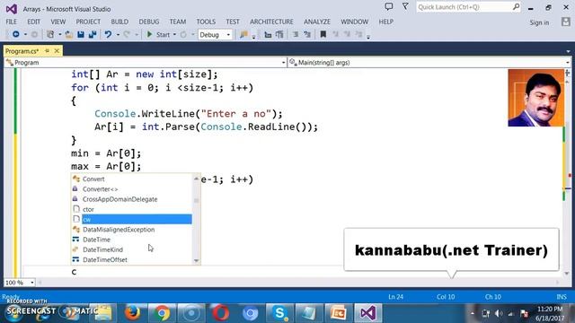Close the Program.cs tab

coord(57,51)
